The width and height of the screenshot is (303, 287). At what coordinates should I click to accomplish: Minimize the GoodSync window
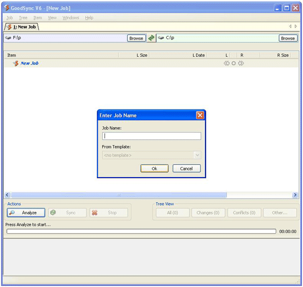277,8
